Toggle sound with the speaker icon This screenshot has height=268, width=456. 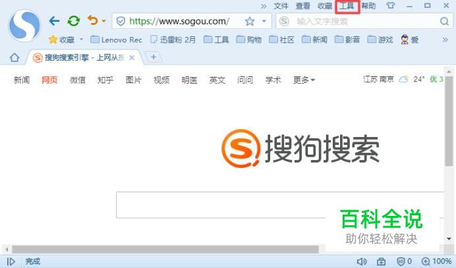(362, 261)
